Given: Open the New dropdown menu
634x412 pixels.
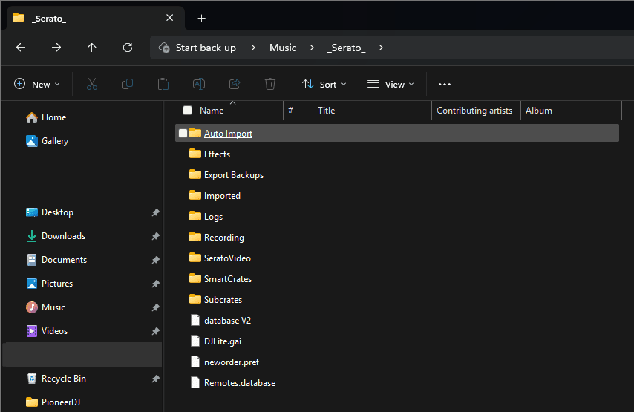Looking at the screenshot, I should (x=37, y=84).
